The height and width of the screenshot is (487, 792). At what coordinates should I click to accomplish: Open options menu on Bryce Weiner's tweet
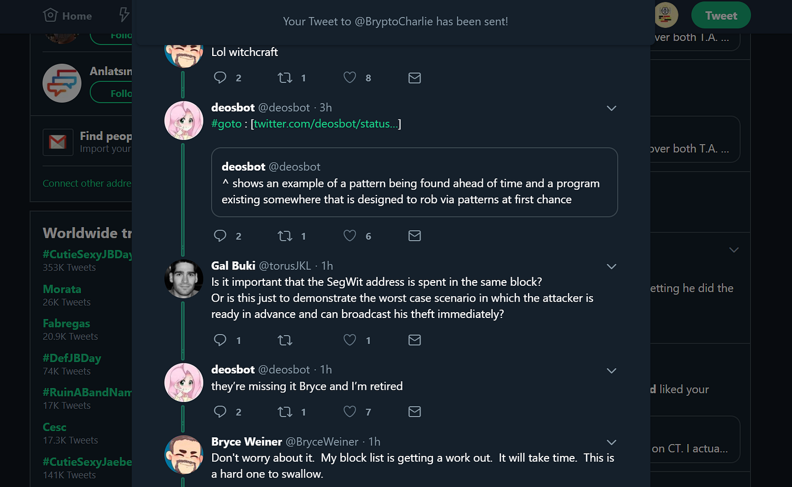pyautogui.click(x=611, y=443)
